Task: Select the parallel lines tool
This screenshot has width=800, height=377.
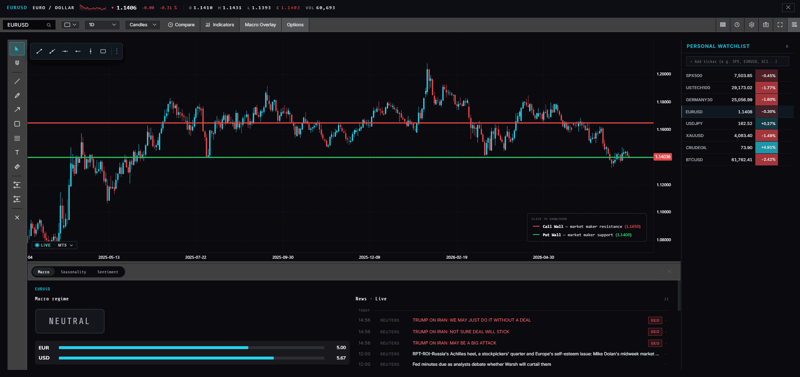Action: [x=17, y=138]
